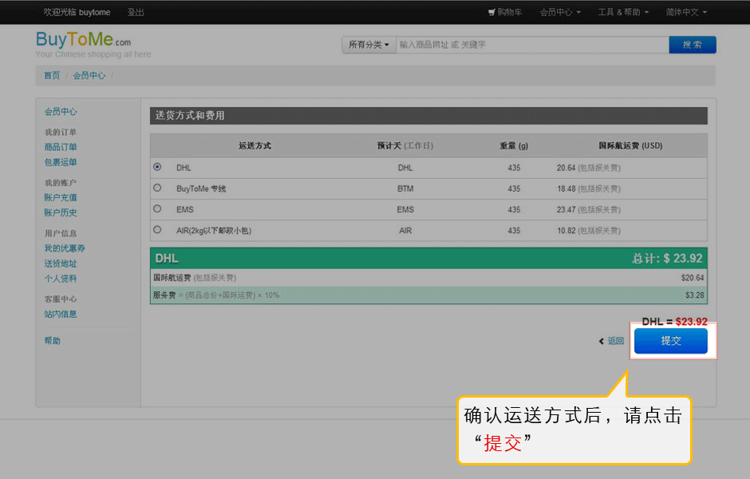Open 送货地址 shipping address page

[61, 263]
